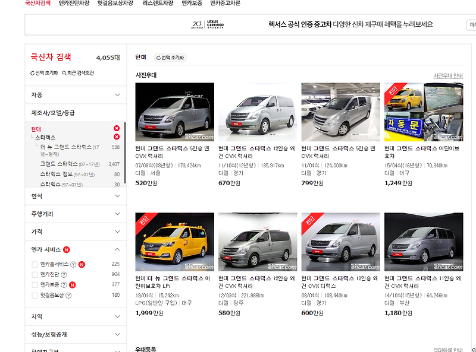Select 스타렉스 점보 (97~07년) model
The height and width of the screenshot is (352, 476).
67,174
